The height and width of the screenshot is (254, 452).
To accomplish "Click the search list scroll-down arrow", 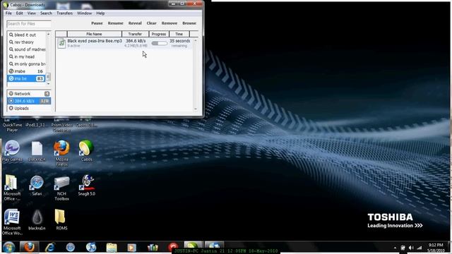I will click(x=48, y=83).
